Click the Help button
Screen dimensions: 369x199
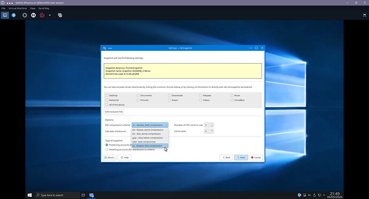[x=125, y=158]
